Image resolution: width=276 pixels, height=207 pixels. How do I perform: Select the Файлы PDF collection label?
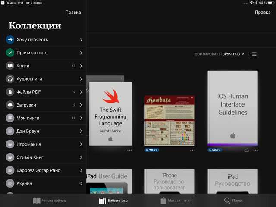click(28, 92)
